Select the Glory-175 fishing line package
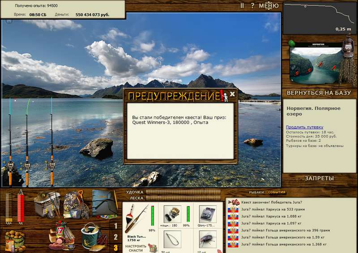Image resolution: width=358 pixels, height=253 pixels. [208, 214]
